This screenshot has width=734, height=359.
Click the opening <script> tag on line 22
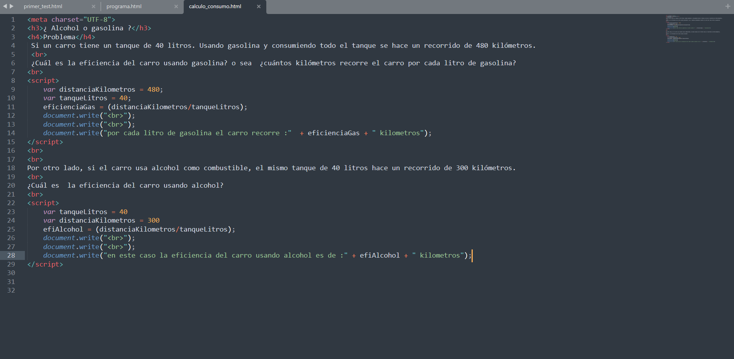[x=43, y=203]
